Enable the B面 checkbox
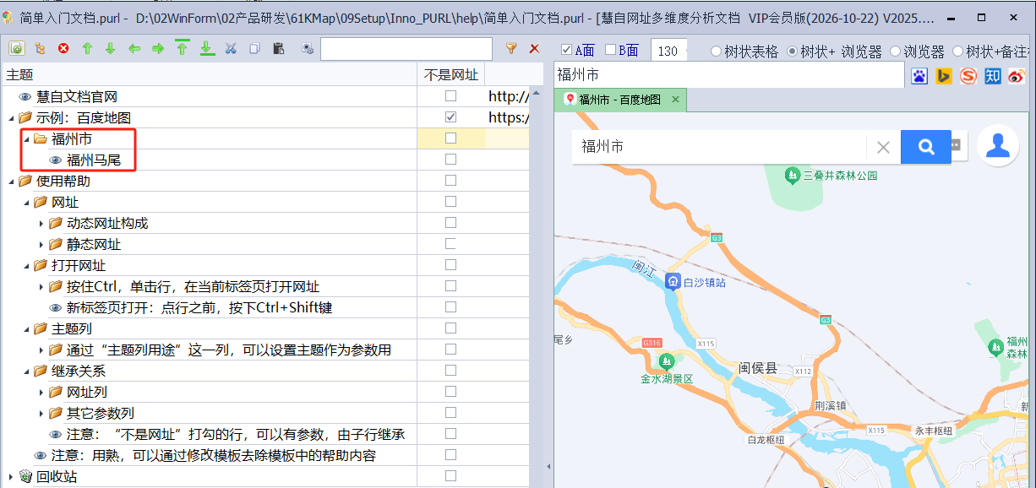Image resolution: width=1036 pixels, height=488 pixels. [610, 50]
